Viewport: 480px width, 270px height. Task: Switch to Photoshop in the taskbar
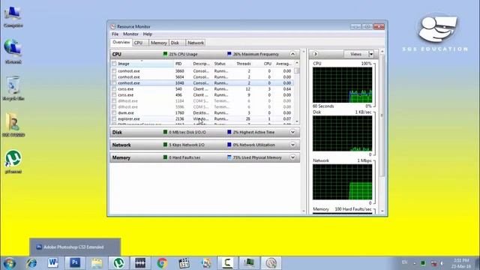75,262
